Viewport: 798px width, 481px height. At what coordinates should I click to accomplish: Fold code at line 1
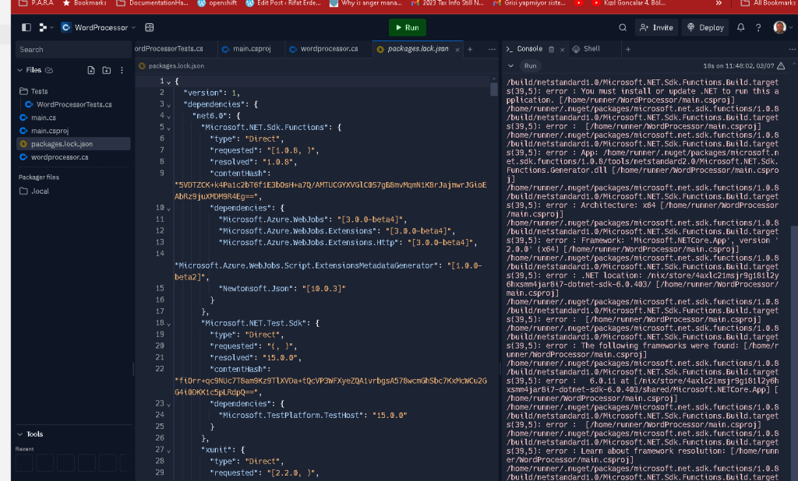coord(168,82)
